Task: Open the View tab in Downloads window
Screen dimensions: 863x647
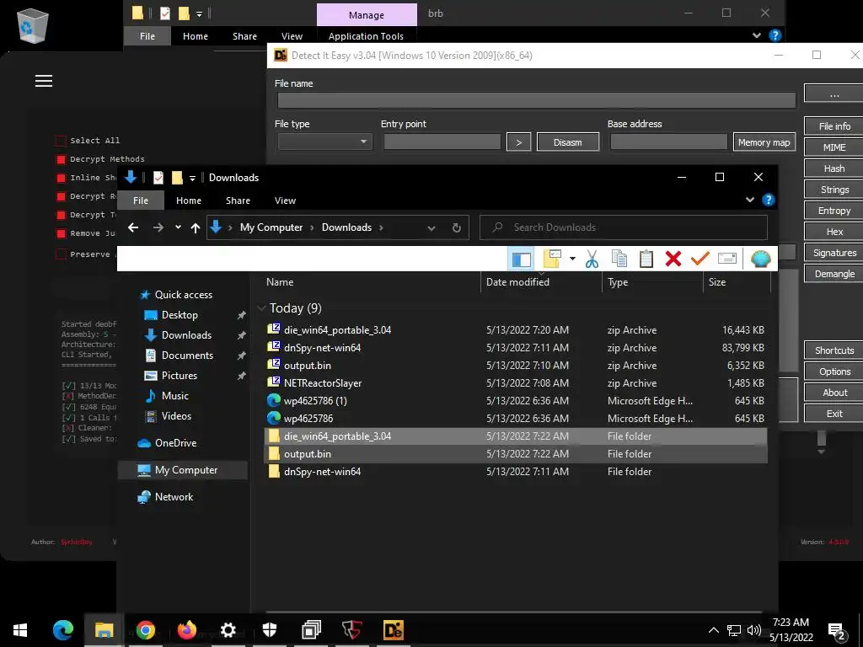Action: (x=285, y=201)
